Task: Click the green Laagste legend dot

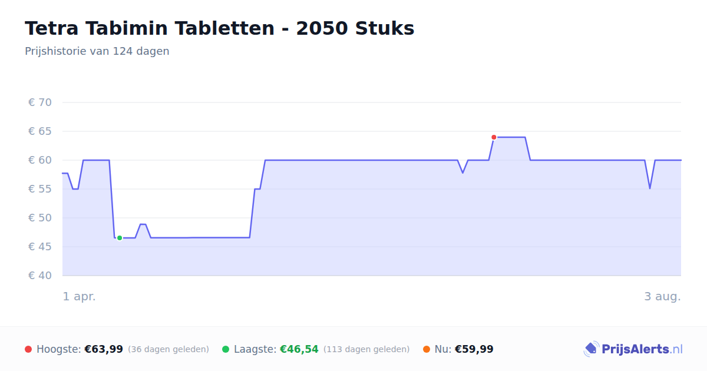Action: coord(226,349)
